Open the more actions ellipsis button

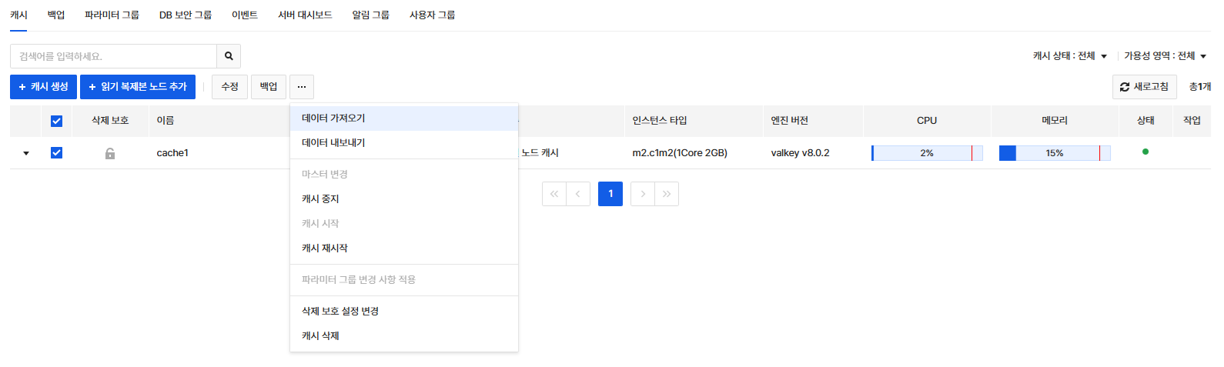click(302, 87)
